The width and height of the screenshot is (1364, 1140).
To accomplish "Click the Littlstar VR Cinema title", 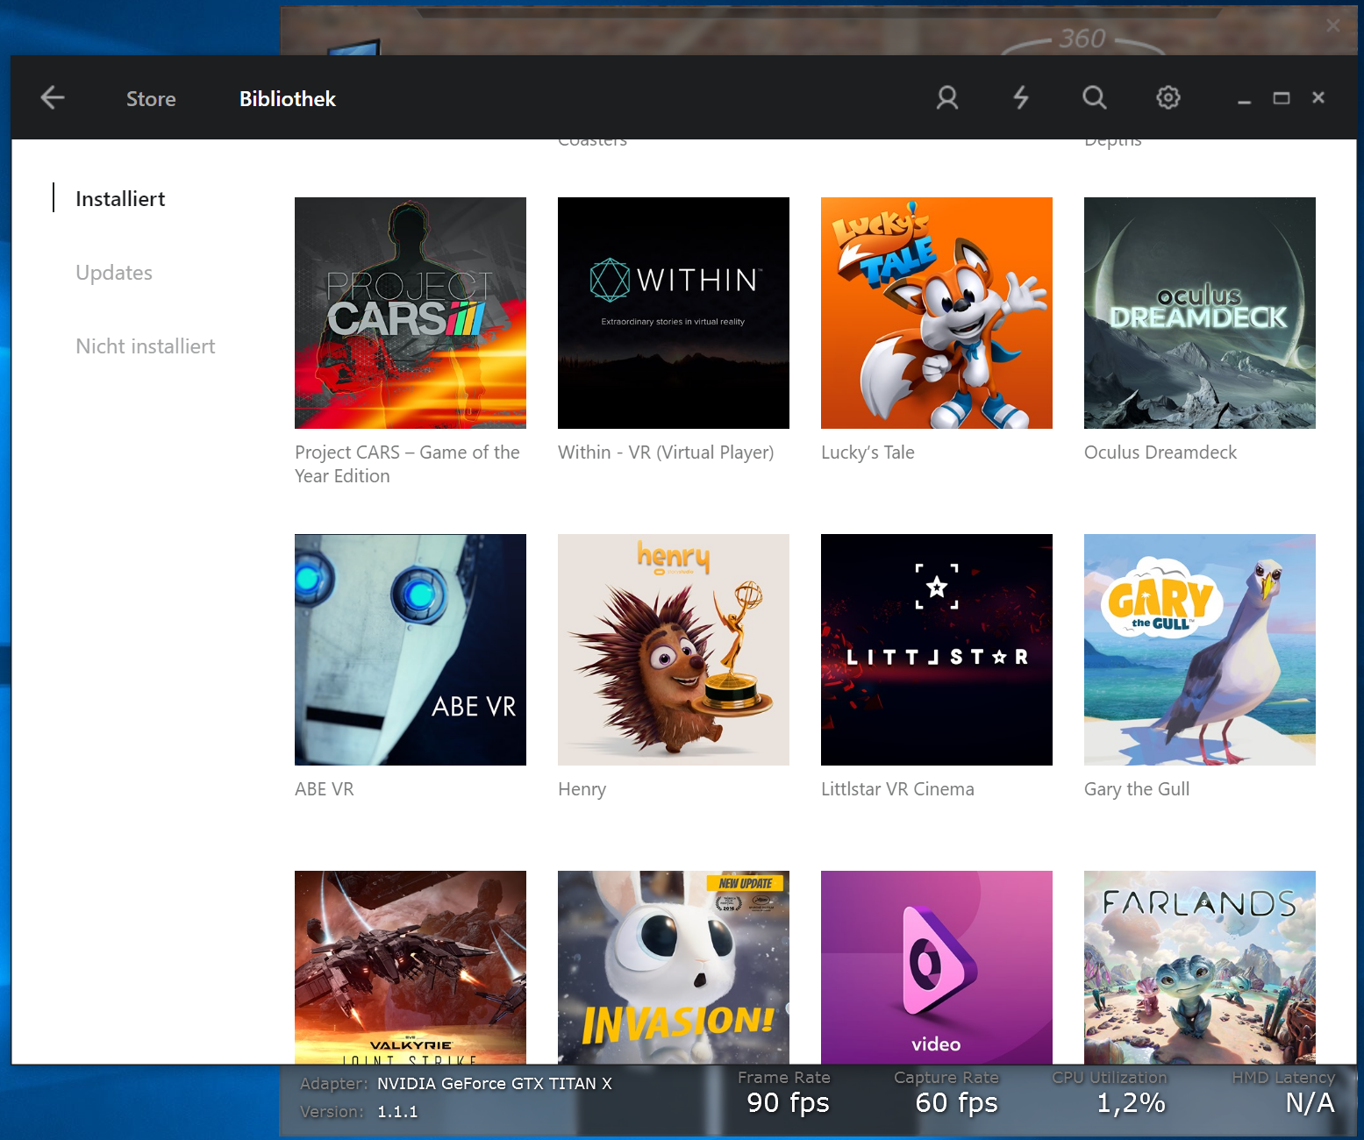I will click(x=897, y=789).
